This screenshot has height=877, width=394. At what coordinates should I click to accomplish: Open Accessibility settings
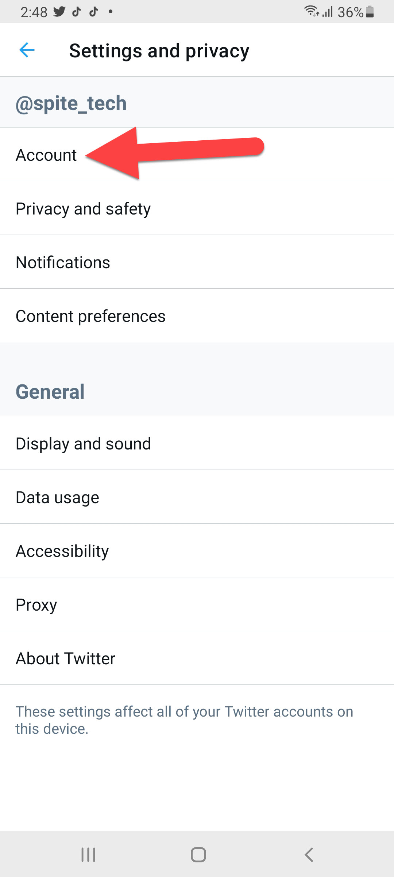62,551
